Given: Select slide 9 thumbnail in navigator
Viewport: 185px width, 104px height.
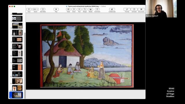Looking at the screenshot, I should coord(17,47).
